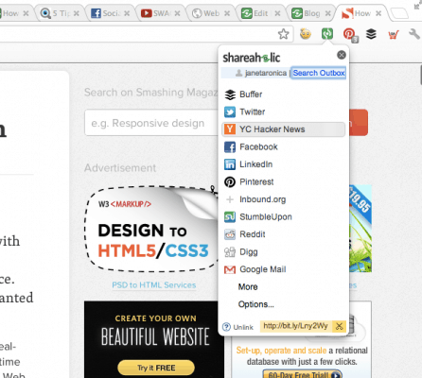The width and height of the screenshot is (422, 378).
Task: Share page to Twitter
Action: click(284, 112)
